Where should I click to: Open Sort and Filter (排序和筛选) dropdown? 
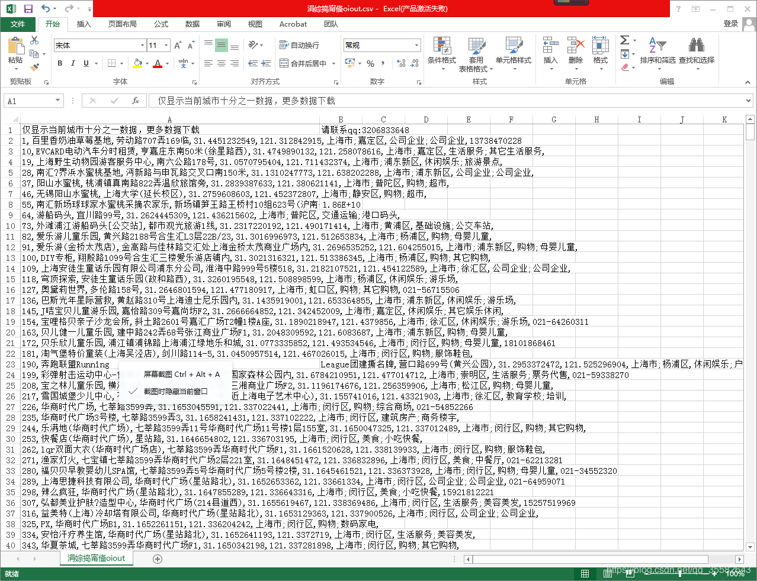[x=657, y=54]
